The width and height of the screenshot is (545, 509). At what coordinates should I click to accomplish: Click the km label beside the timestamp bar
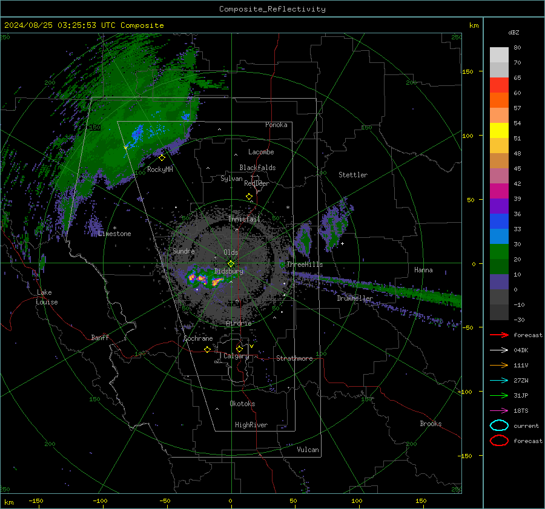tap(474, 25)
